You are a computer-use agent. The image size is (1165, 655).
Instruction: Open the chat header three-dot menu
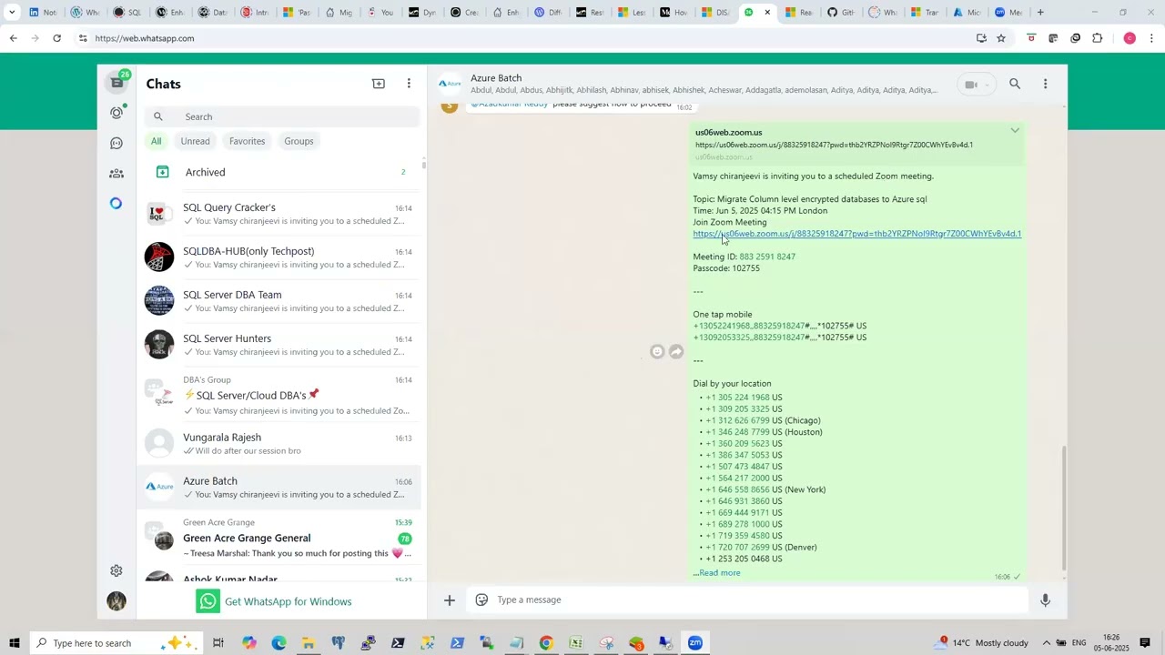[1045, 84]
